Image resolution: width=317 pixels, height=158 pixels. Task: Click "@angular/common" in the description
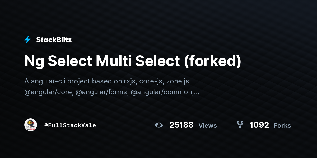coord(162,92)
